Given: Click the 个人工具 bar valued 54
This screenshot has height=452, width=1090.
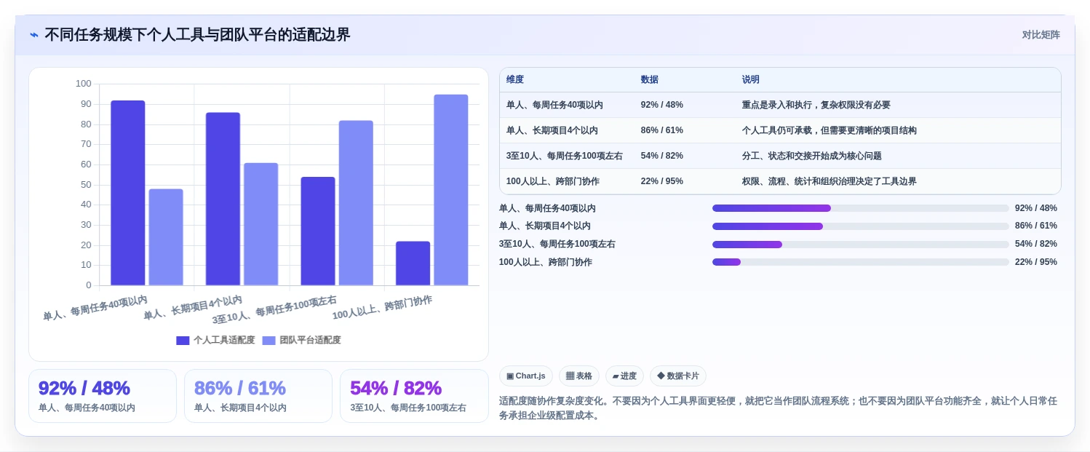Looking at the screenshot, I should point(318,231).
